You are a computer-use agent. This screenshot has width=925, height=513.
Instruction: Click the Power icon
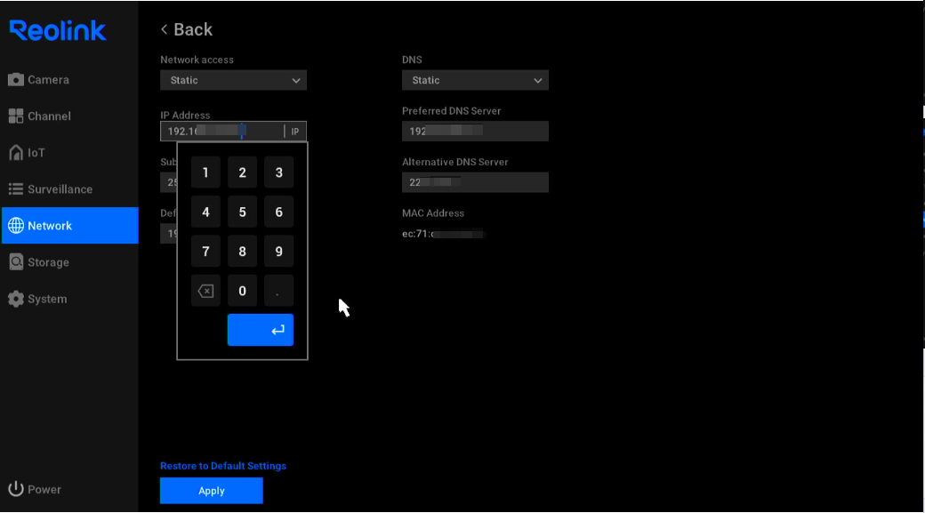click(x=16, y=489)
